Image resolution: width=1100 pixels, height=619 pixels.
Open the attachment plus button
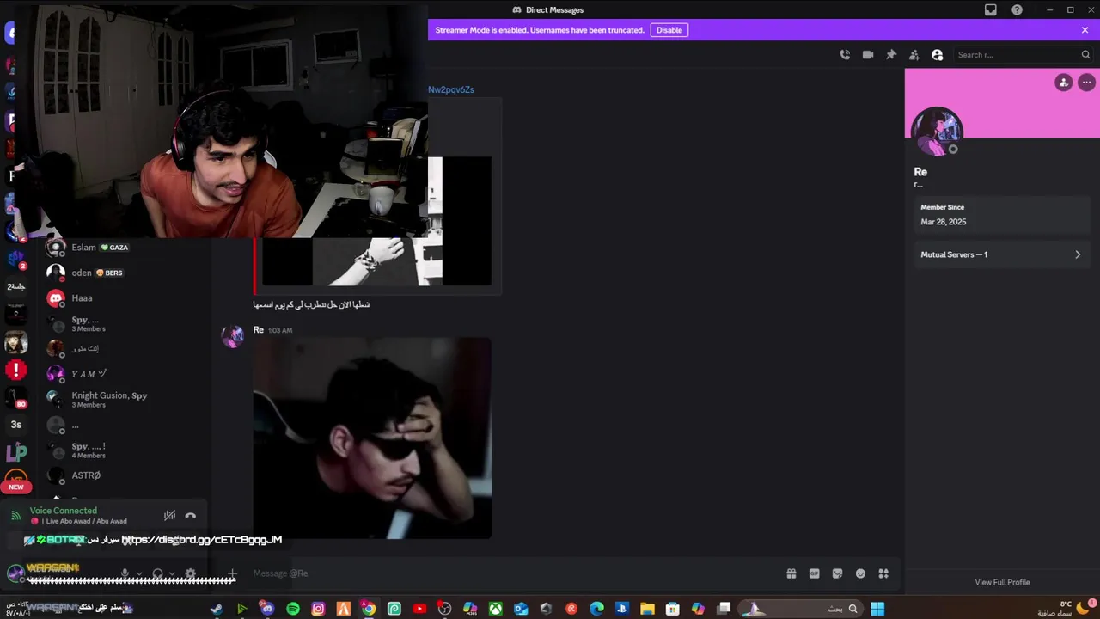[x=232, y=573]
